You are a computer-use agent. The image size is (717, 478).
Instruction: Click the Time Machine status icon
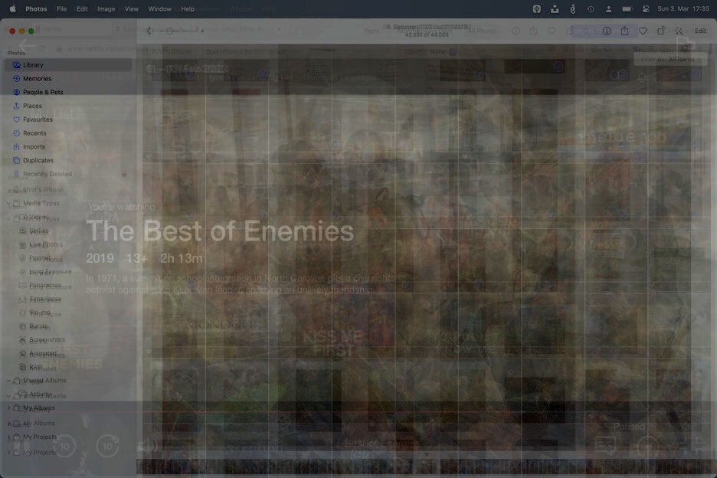click(x=591, y=8)
